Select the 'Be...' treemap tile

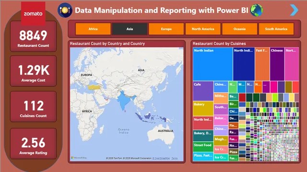coord(234,97)
